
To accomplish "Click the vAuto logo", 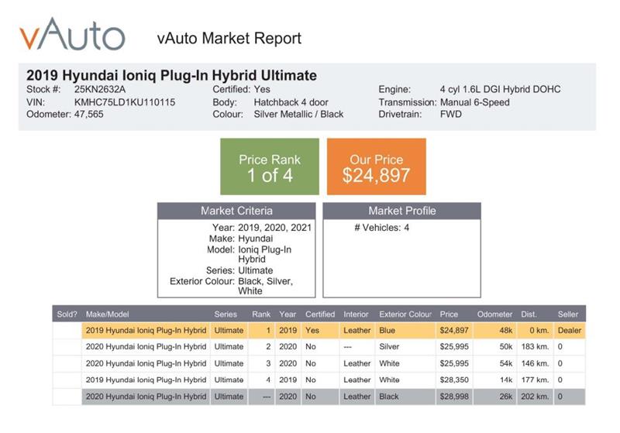I will (72, 34).
